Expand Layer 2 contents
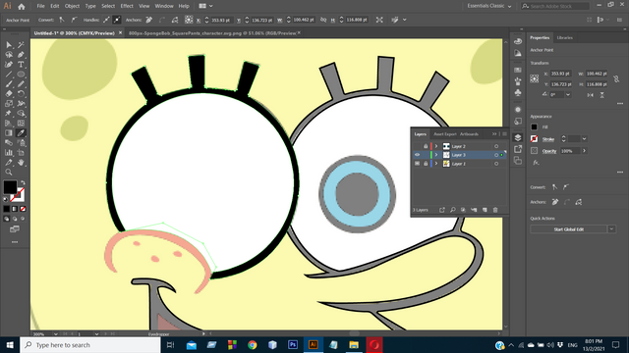The width and height of the screenshot is (629, 353). (436, 146)
